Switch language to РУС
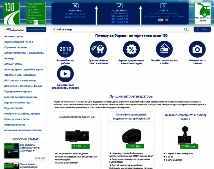This screenshot has width=214, height=169. coord(36,22)
